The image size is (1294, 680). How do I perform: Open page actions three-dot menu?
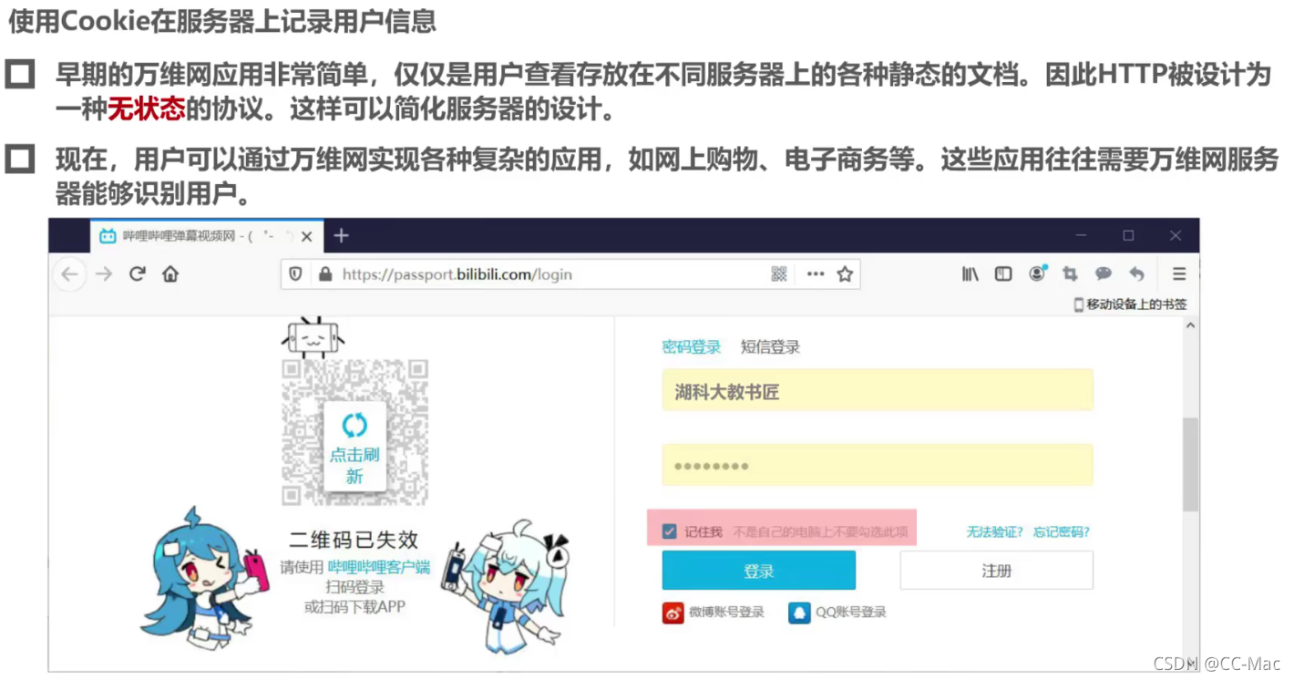(x=816, y=273)
